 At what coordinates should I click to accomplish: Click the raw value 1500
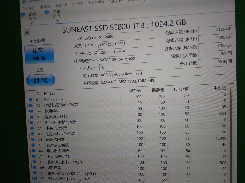[x=222, y=163]
